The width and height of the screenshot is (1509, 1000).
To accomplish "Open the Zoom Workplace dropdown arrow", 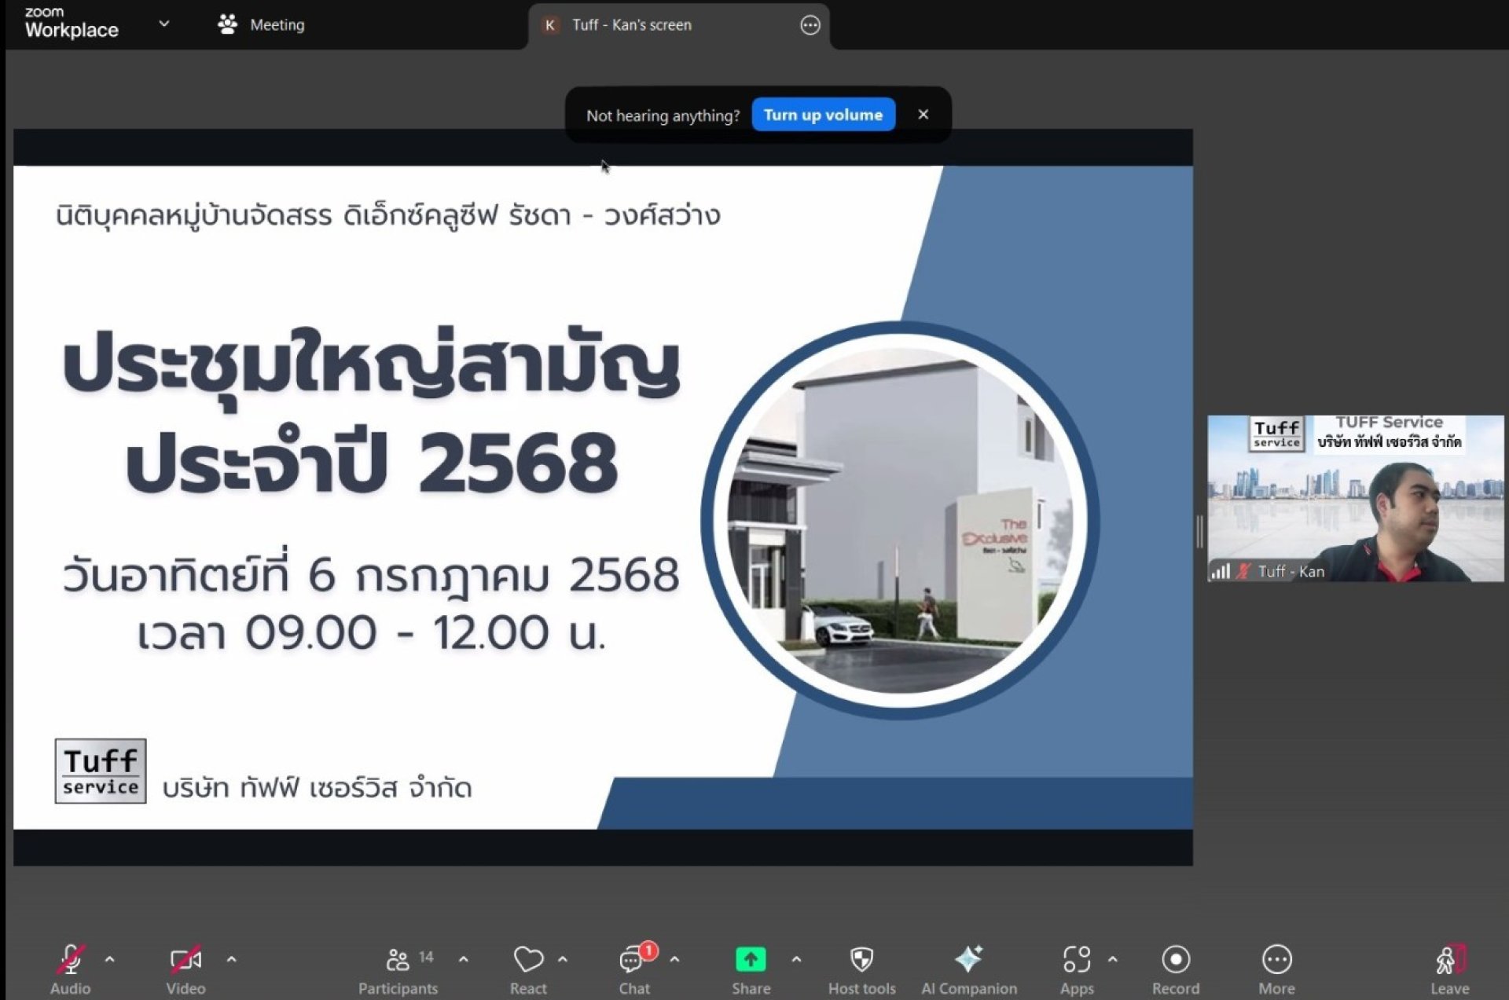I will [x=163, y=24].
